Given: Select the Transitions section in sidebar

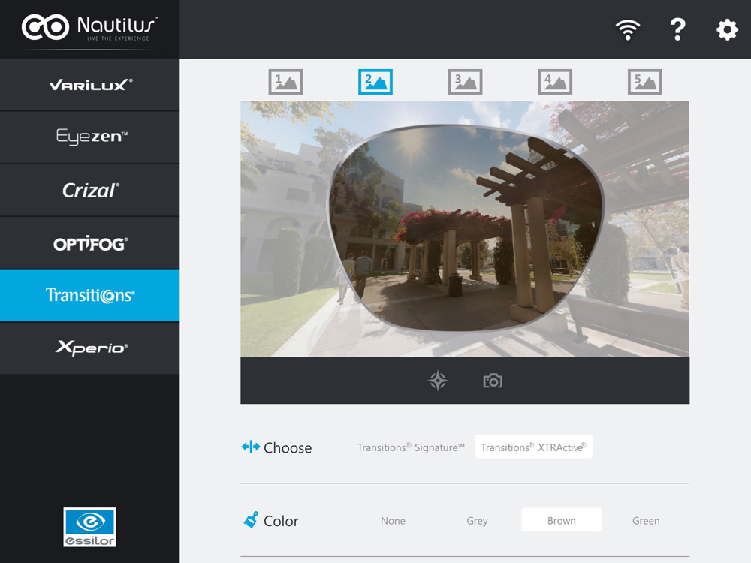Looking at the screenshot, I should (90, 295).
